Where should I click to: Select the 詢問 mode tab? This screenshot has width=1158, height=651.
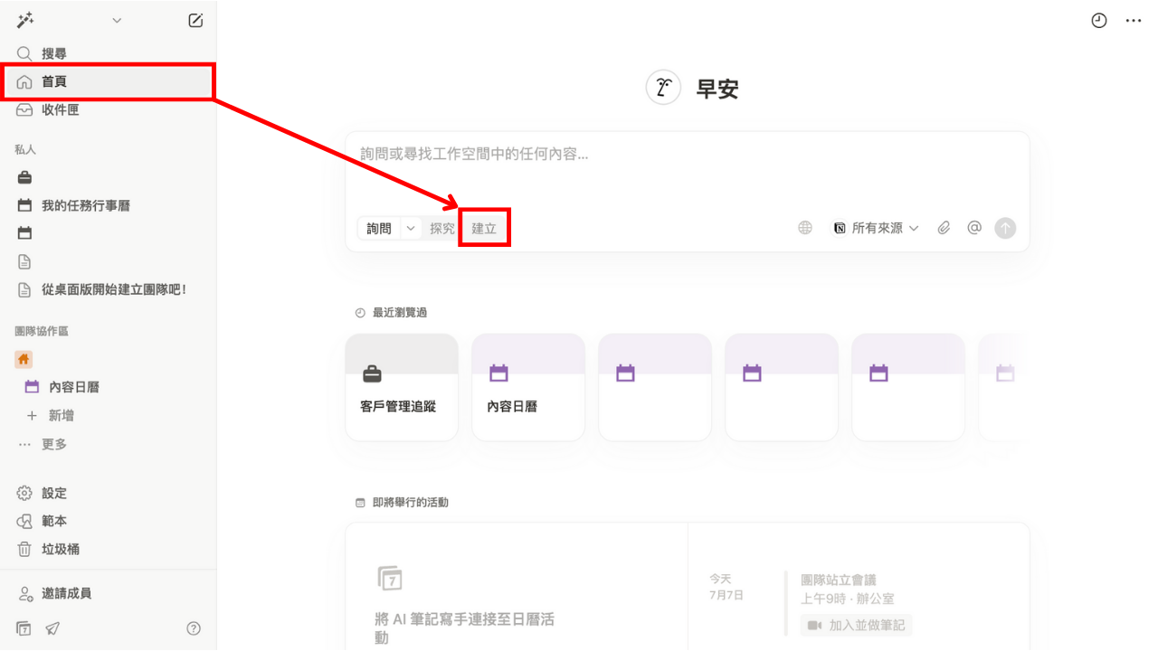[379, 229]
